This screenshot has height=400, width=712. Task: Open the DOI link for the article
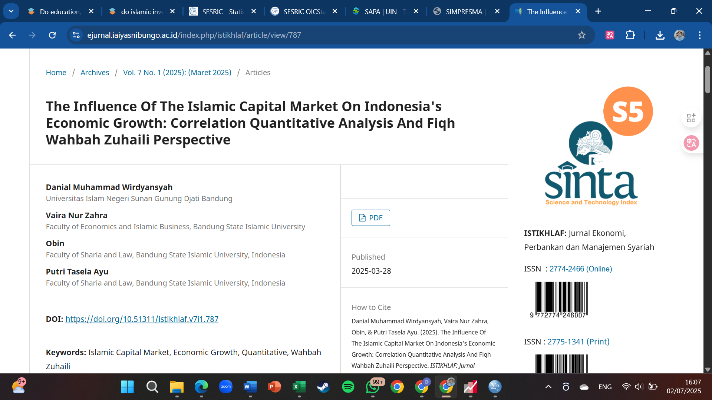point(142,319)
